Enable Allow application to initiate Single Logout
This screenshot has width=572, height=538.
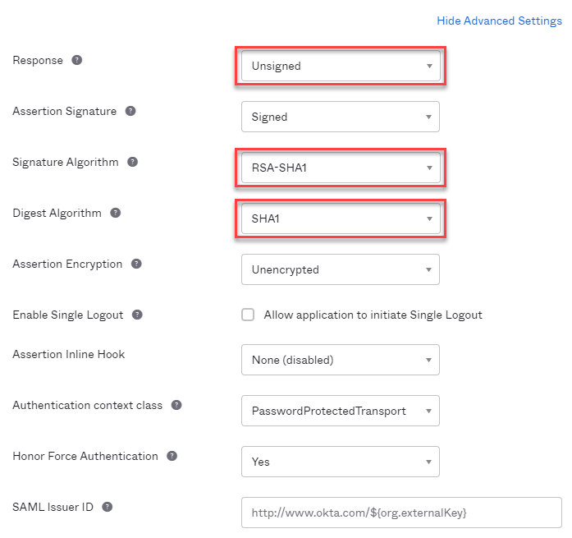click(x=248, y=315)
